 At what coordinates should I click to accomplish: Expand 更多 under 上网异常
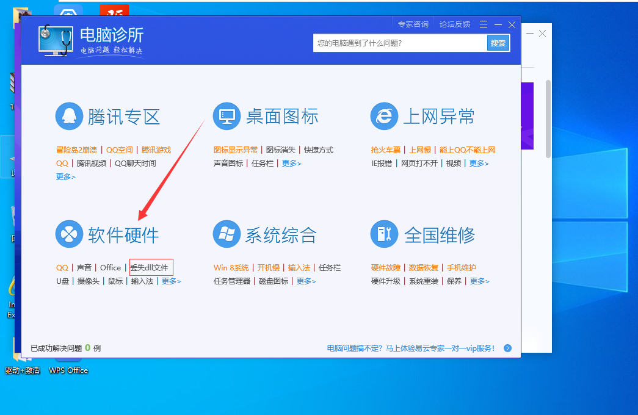(x=479, y=164)
